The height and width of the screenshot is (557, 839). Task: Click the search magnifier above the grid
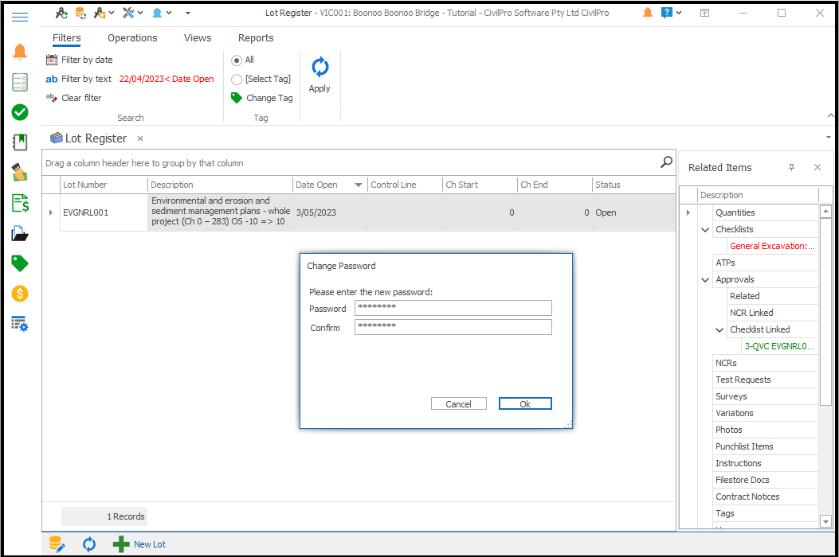coord(666,162)
